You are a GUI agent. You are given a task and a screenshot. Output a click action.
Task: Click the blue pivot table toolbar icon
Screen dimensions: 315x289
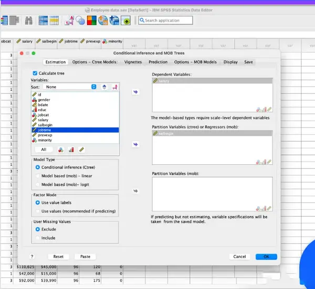(114, 20)
